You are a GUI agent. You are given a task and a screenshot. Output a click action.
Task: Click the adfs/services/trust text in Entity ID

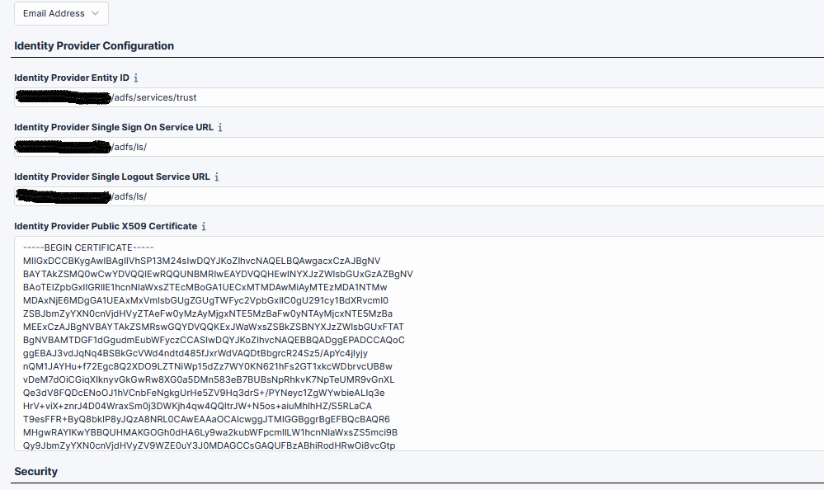[153, 97]
